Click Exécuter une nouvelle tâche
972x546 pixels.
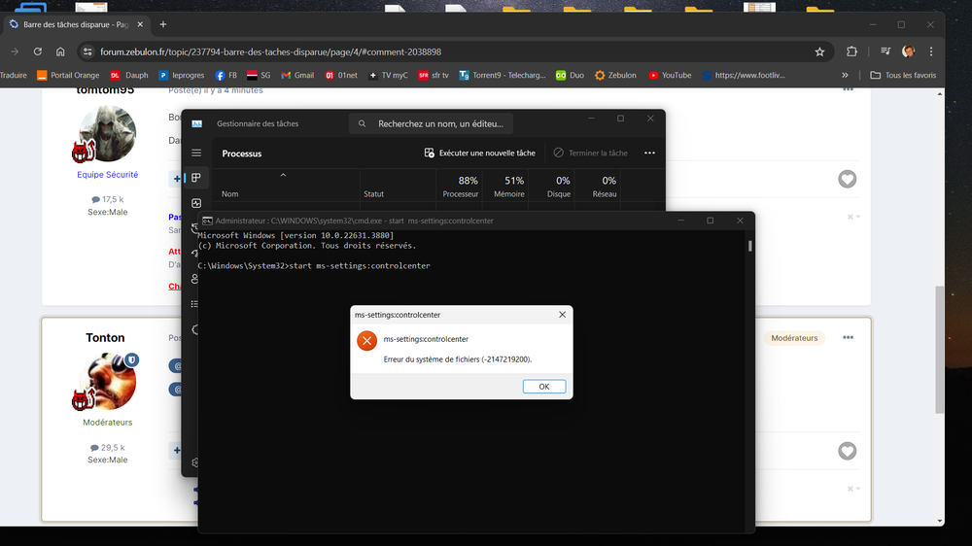[480, 153]
